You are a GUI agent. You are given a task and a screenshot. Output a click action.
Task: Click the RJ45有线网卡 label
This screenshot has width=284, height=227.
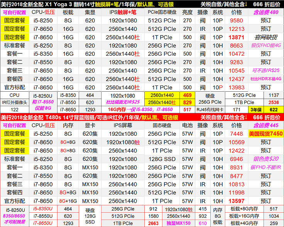coord(210,109)
